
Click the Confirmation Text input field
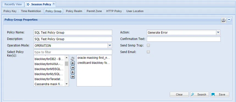coord(184,39)
